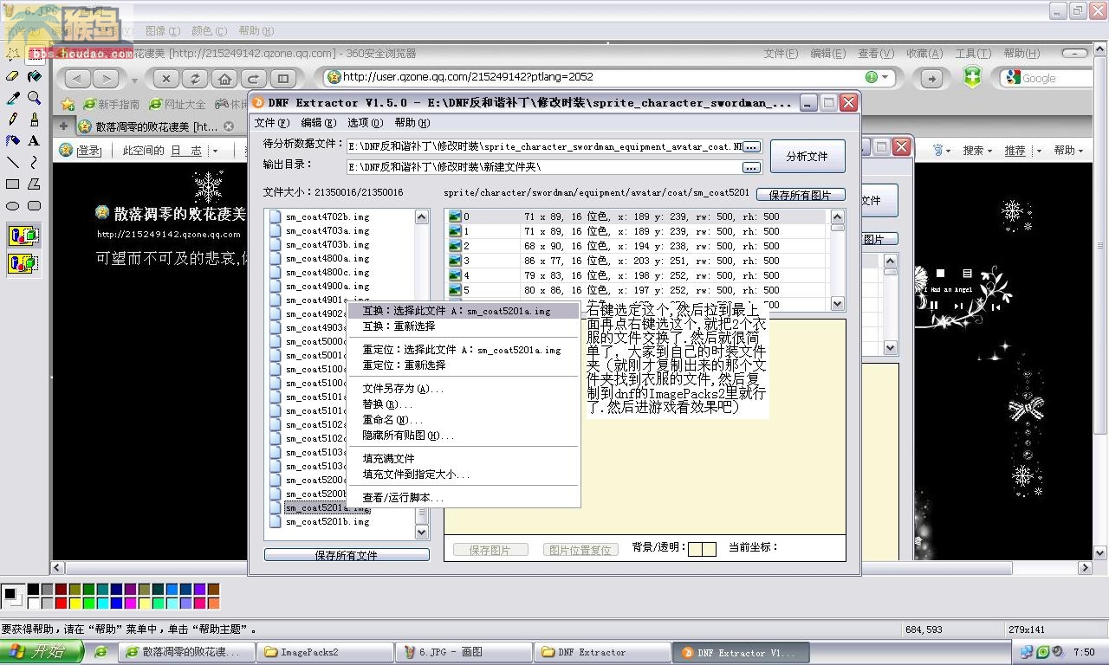Select the Fill With Color bucket tool
This screenshot has height=665, width=1109.
point(35,76)
